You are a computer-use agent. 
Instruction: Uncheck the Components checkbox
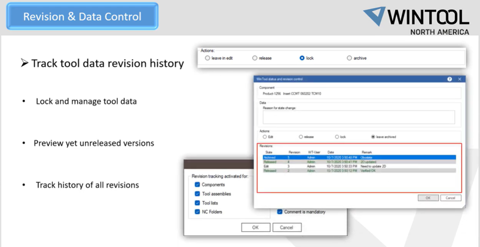tap(197, 185)
